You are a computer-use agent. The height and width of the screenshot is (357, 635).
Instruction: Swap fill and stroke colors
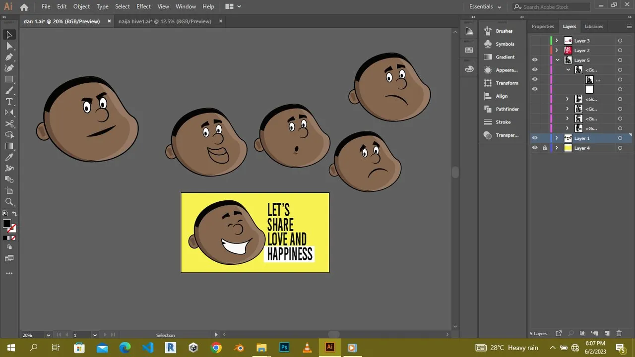(x=14, y=214)
